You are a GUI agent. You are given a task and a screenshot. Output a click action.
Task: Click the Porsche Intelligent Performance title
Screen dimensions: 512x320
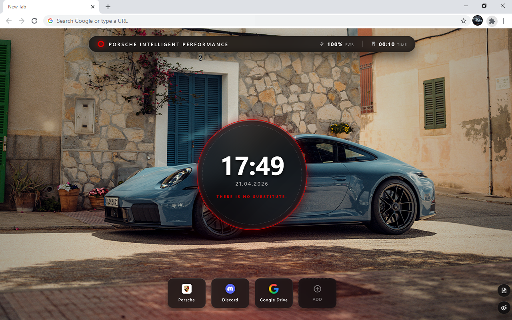168,44
